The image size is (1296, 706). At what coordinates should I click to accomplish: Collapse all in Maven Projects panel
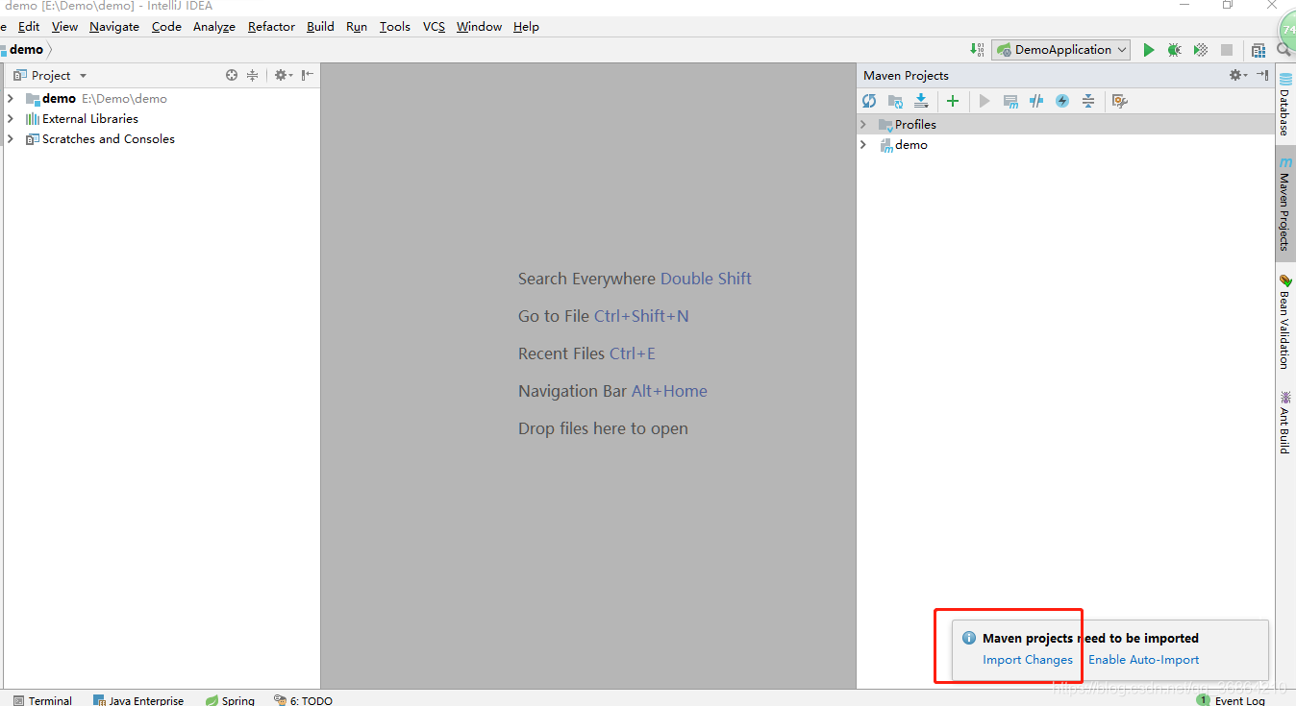coord(1088,101)
